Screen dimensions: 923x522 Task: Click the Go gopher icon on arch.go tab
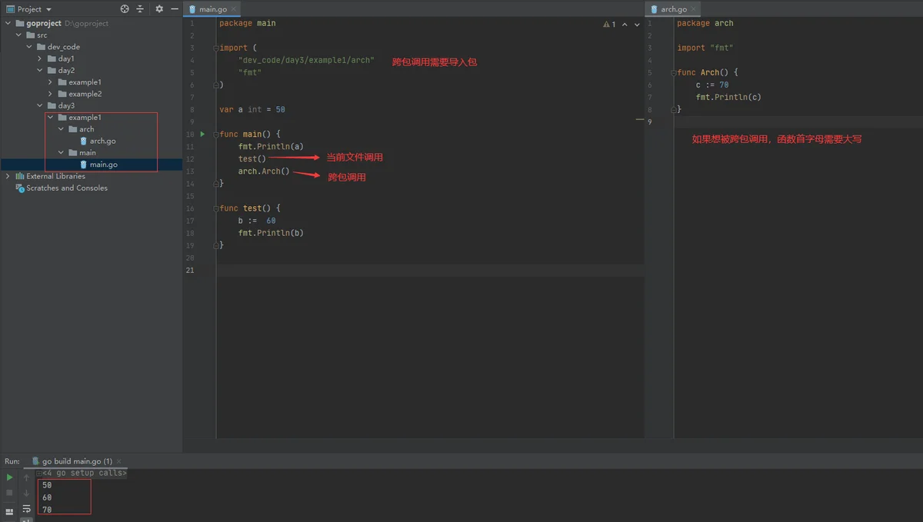(x=654, y=9)
